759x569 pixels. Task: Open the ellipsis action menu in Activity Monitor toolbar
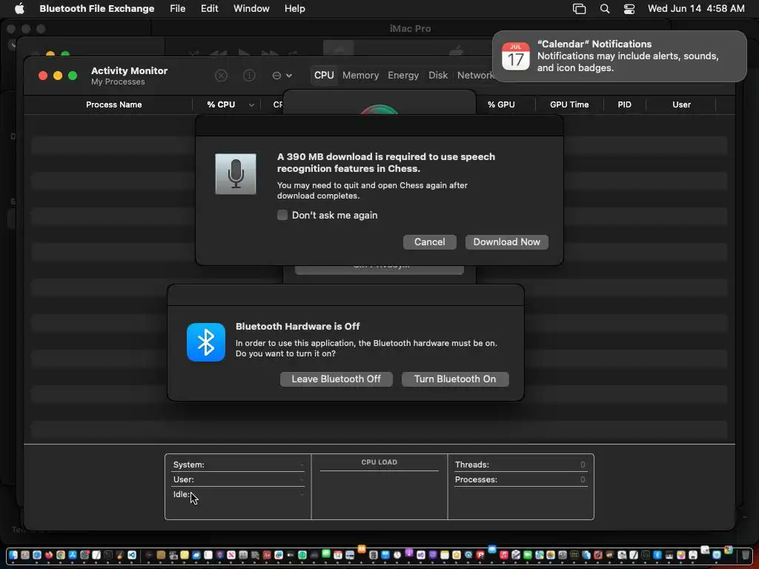pyautogui.click(x=282, y=76)
